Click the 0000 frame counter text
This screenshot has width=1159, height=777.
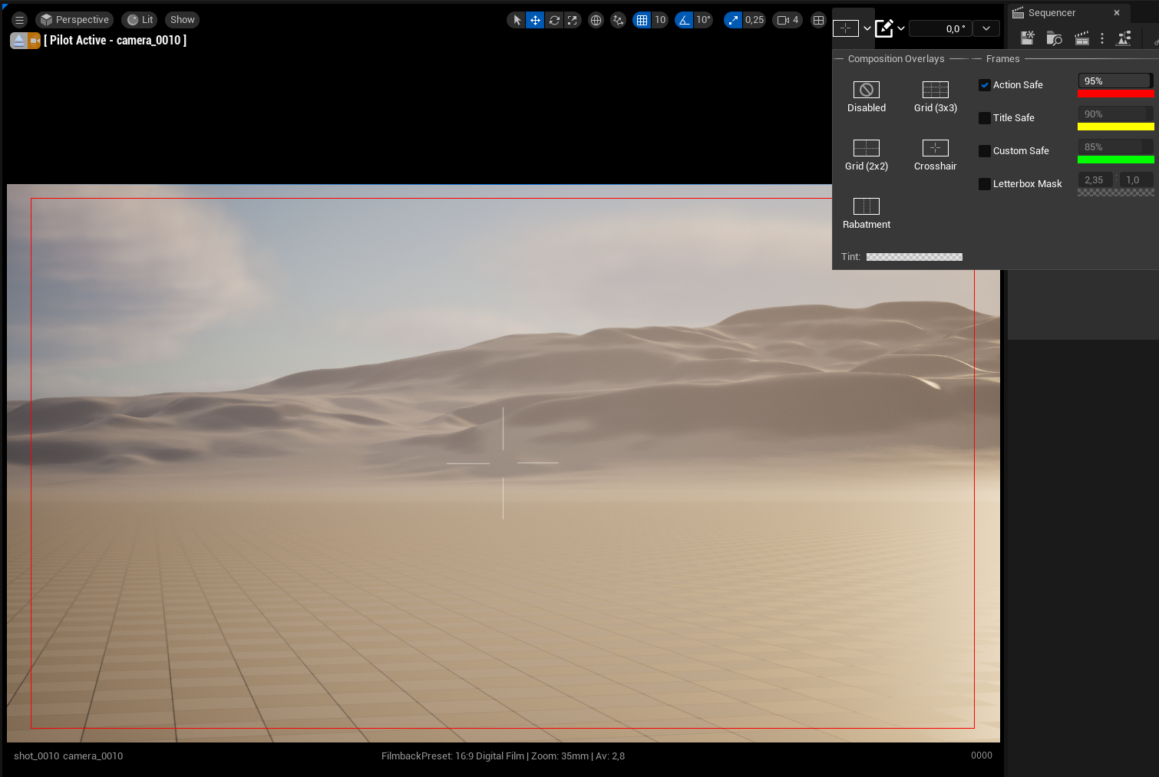coord(982,756)
